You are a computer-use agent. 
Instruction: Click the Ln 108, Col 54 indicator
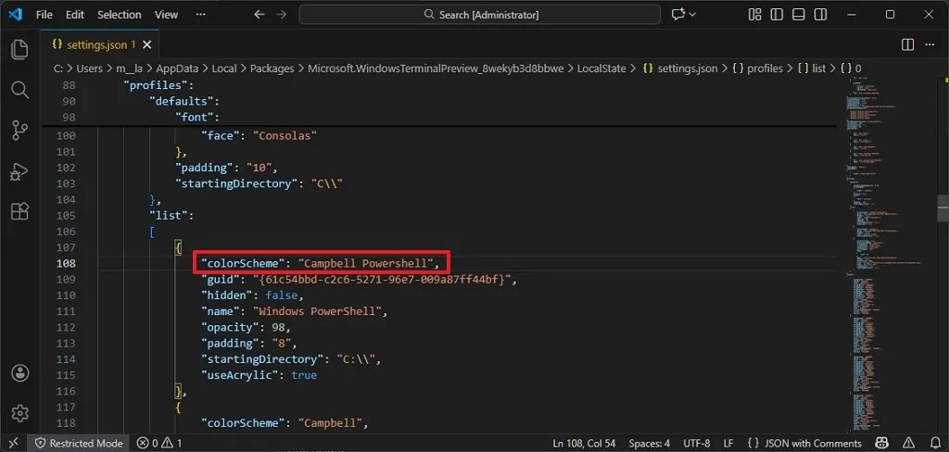[584, 443]
